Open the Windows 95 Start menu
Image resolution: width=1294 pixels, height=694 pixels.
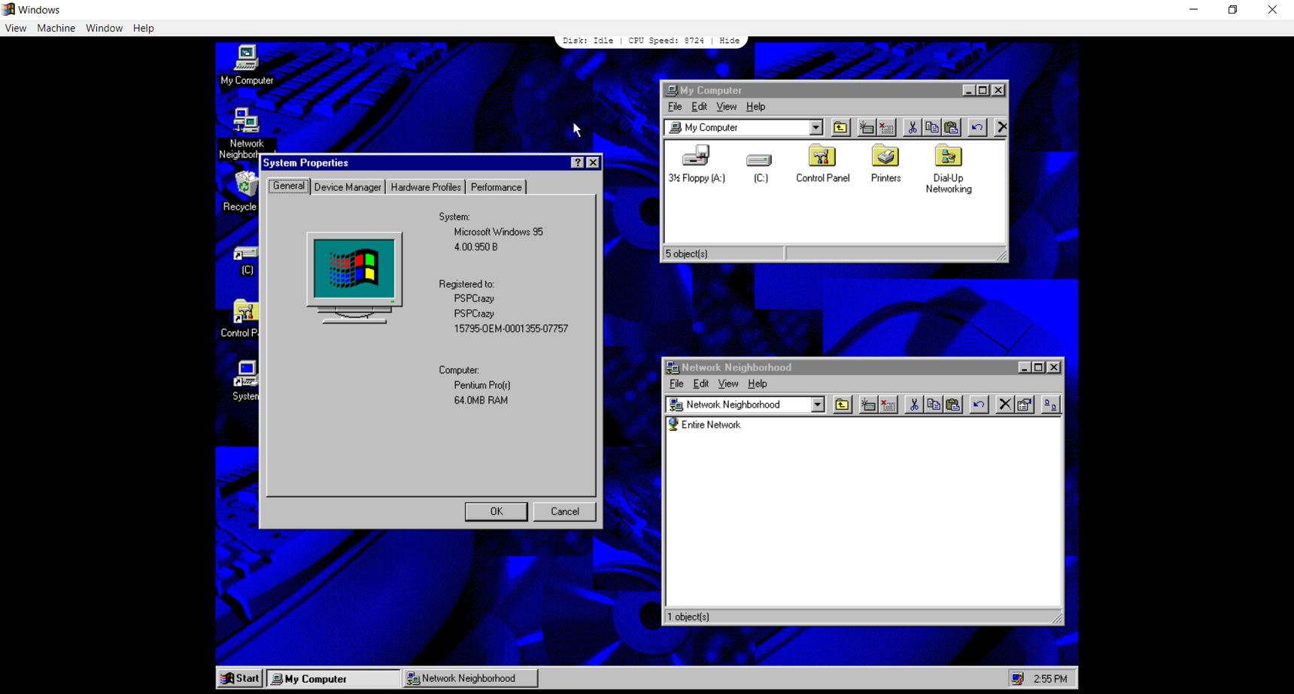[x=239, y=678]
